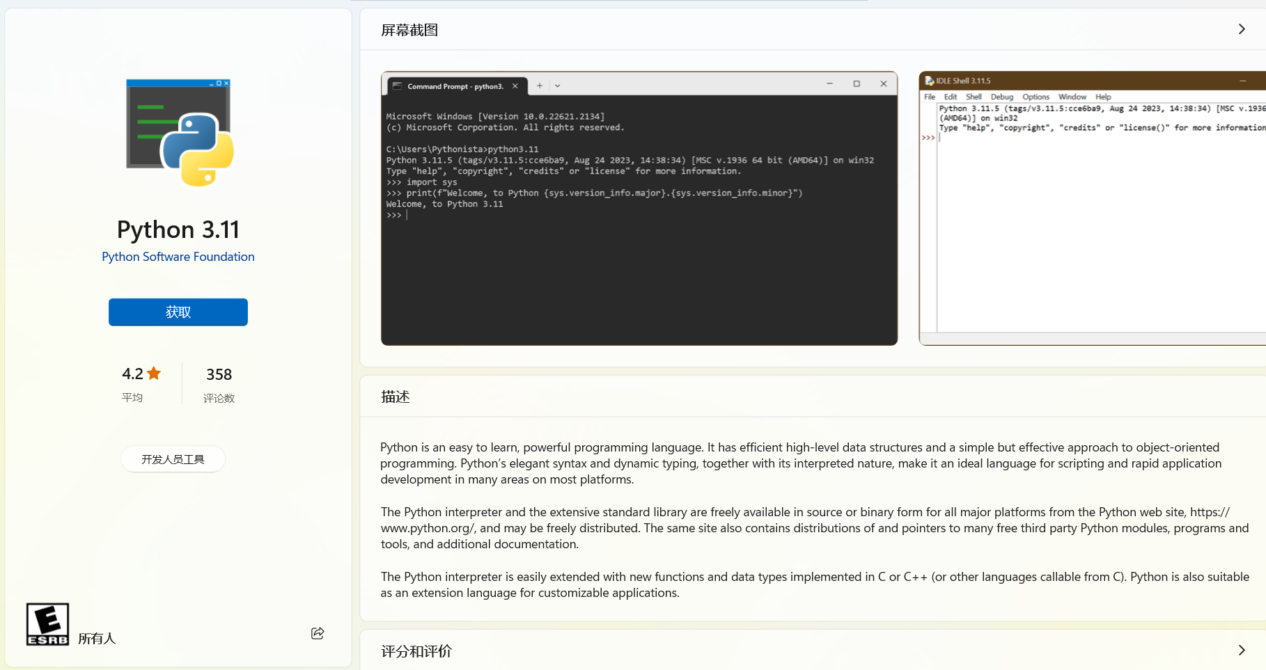Click the Python 3.11 app logo
1266x670 pixels.
coord(180,132)
